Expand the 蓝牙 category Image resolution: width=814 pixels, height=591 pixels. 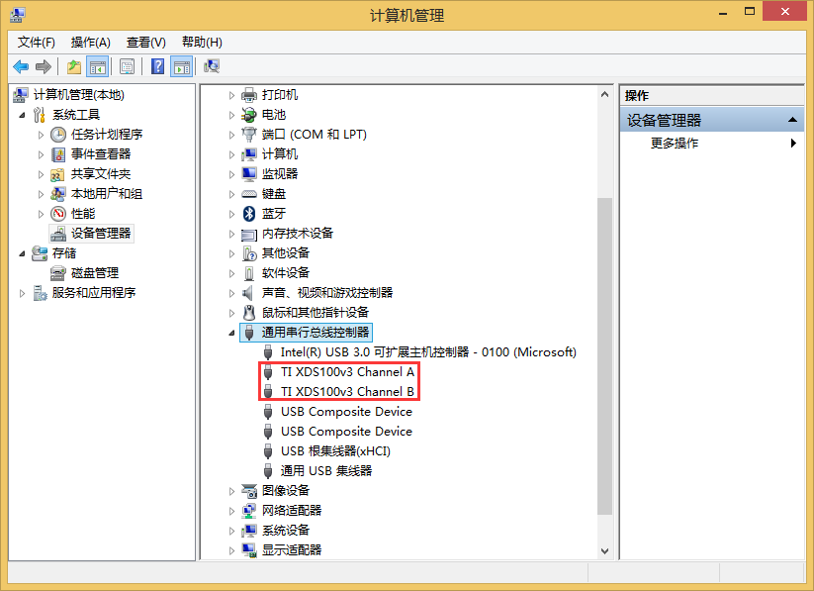coord(231,214)
